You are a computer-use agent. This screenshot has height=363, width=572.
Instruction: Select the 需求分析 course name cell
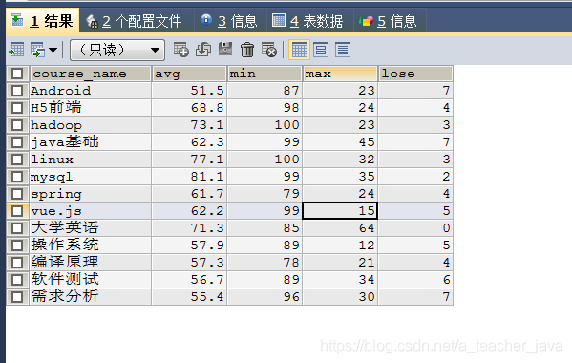pyautogui.click(x=90, y=296)
